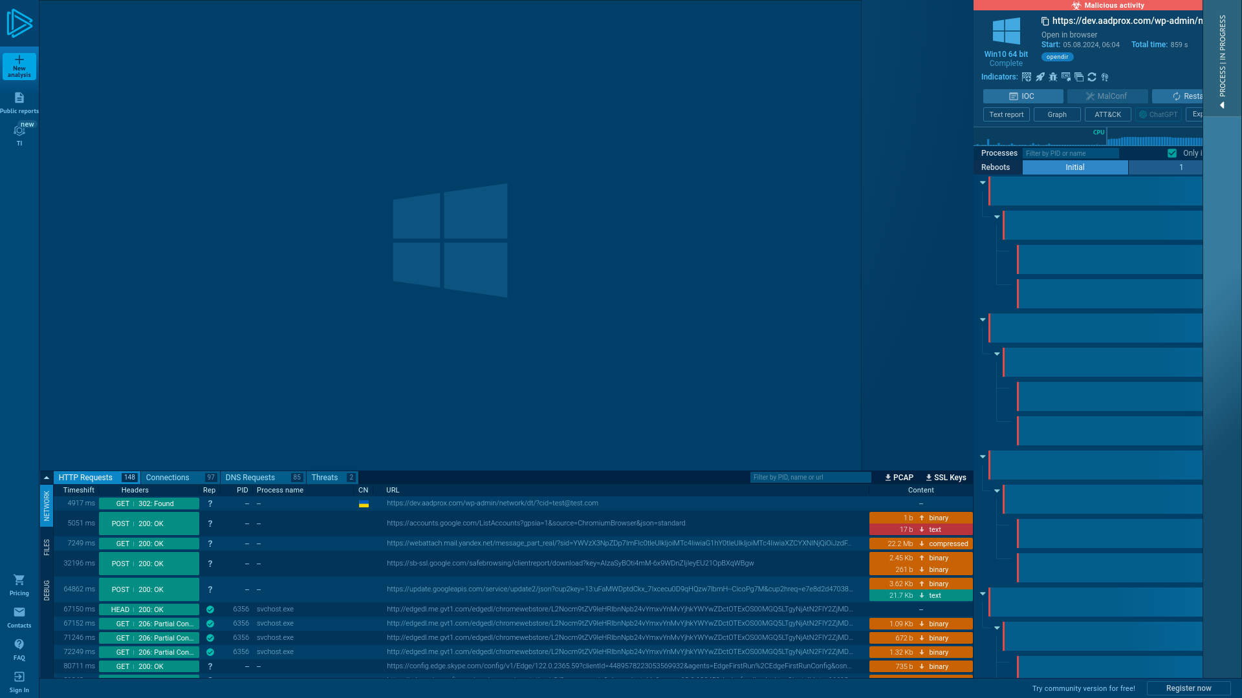
Task: Collapse the bottom network panel arrow
Action: click(x=47, y=478)
